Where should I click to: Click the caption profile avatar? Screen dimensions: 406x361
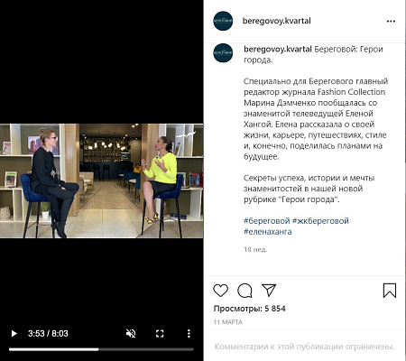tap(223, 52)
